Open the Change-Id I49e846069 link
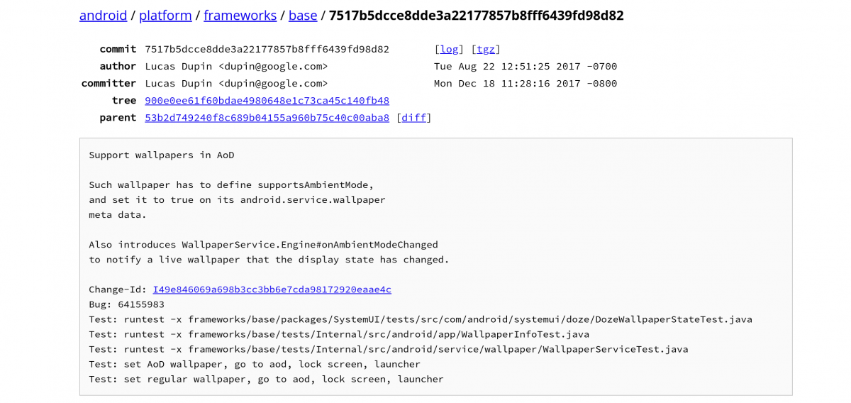Image resolution: width=851 pixels, height=403 pixels. pos(272,289)
